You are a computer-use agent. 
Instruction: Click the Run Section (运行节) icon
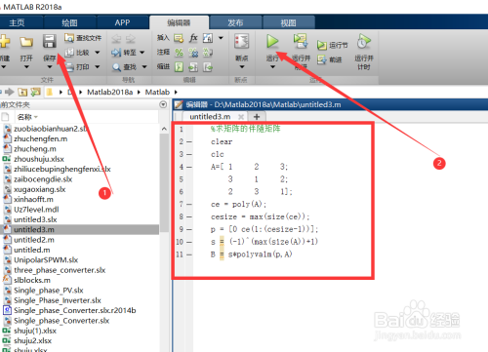[322, 45]
